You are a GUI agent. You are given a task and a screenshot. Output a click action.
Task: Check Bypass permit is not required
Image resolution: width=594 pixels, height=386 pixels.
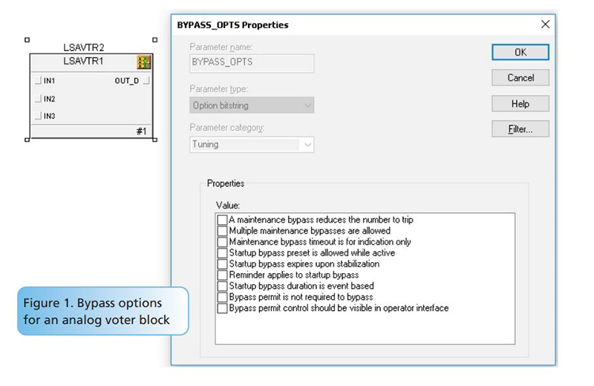click(222, 297)
